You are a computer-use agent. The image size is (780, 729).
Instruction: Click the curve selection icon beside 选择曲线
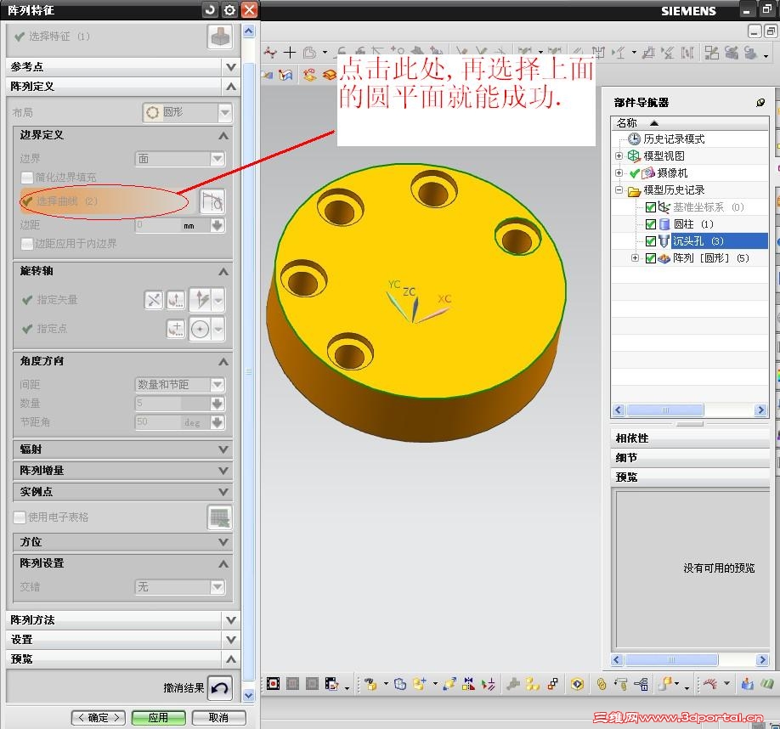click(x=212, y=201)
